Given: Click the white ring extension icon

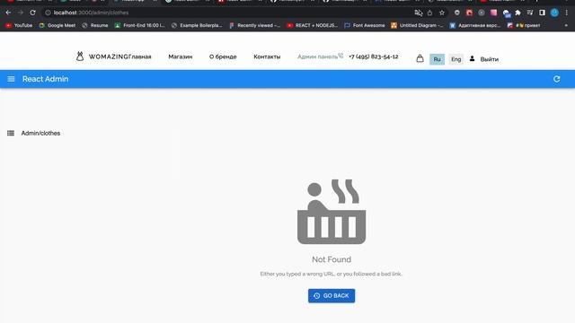Looking at the screenshot, I should [457, 13].
